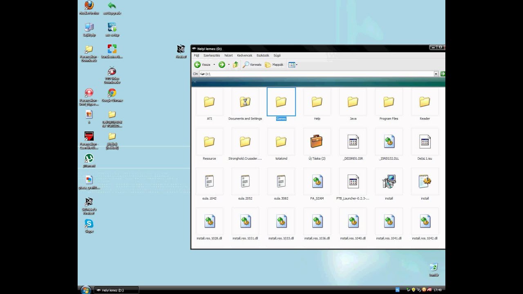Image resolution: width=523 pixels, height=294 pixels.
Task: Expand the Vissza history dropdown arrow
Action: [x=214, y=65]
